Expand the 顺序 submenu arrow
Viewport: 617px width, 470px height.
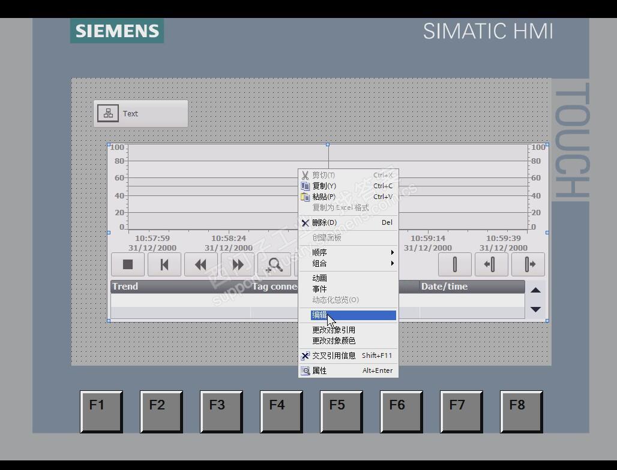393,252
